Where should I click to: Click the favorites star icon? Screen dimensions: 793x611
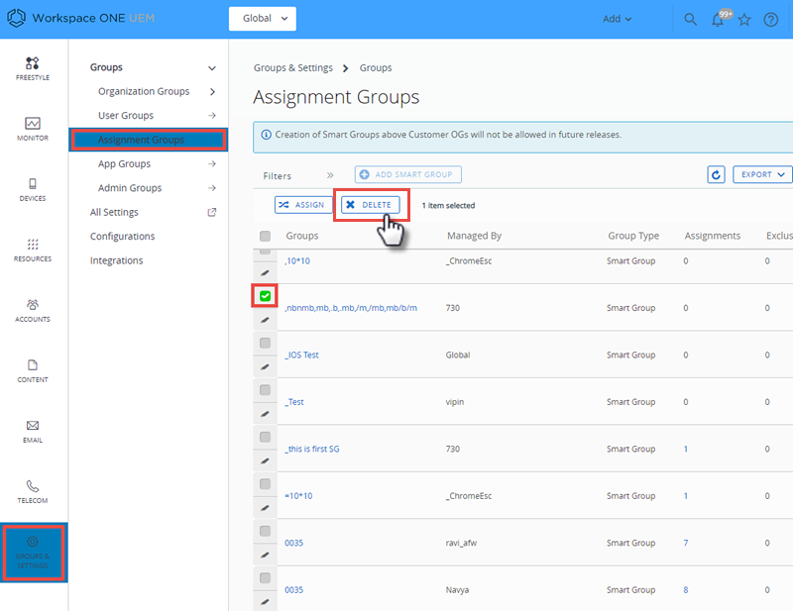(x=744, y=19)
